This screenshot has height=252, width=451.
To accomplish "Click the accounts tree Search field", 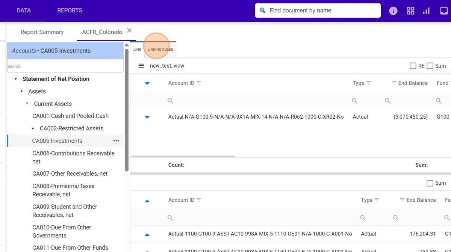I will click(65, 66).
